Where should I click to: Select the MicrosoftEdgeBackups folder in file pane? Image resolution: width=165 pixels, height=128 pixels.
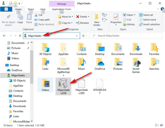(63, 67)
